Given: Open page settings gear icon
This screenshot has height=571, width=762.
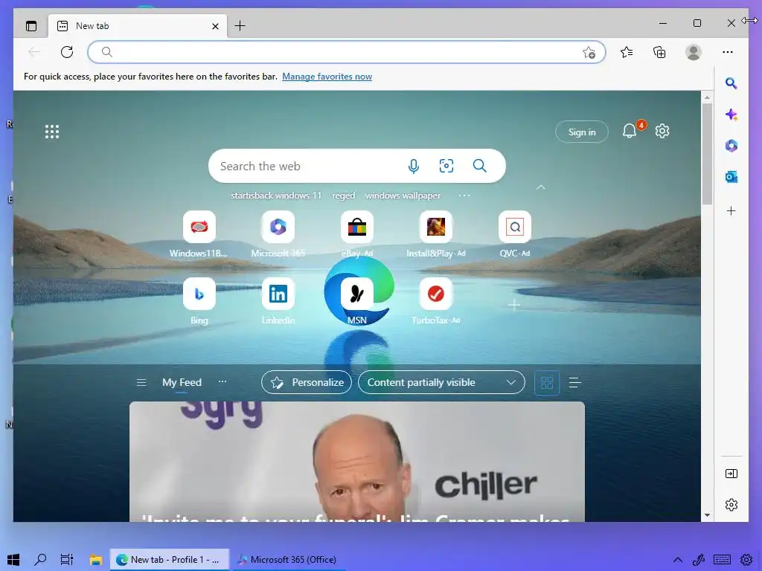Looking at the screenshot, I should (x=662, y=131).
